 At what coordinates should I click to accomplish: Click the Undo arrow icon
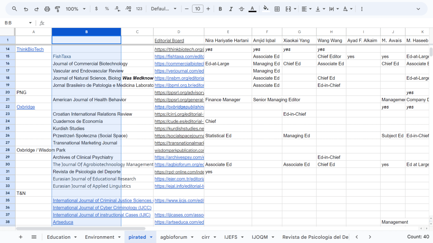click(x=26, y=9)
